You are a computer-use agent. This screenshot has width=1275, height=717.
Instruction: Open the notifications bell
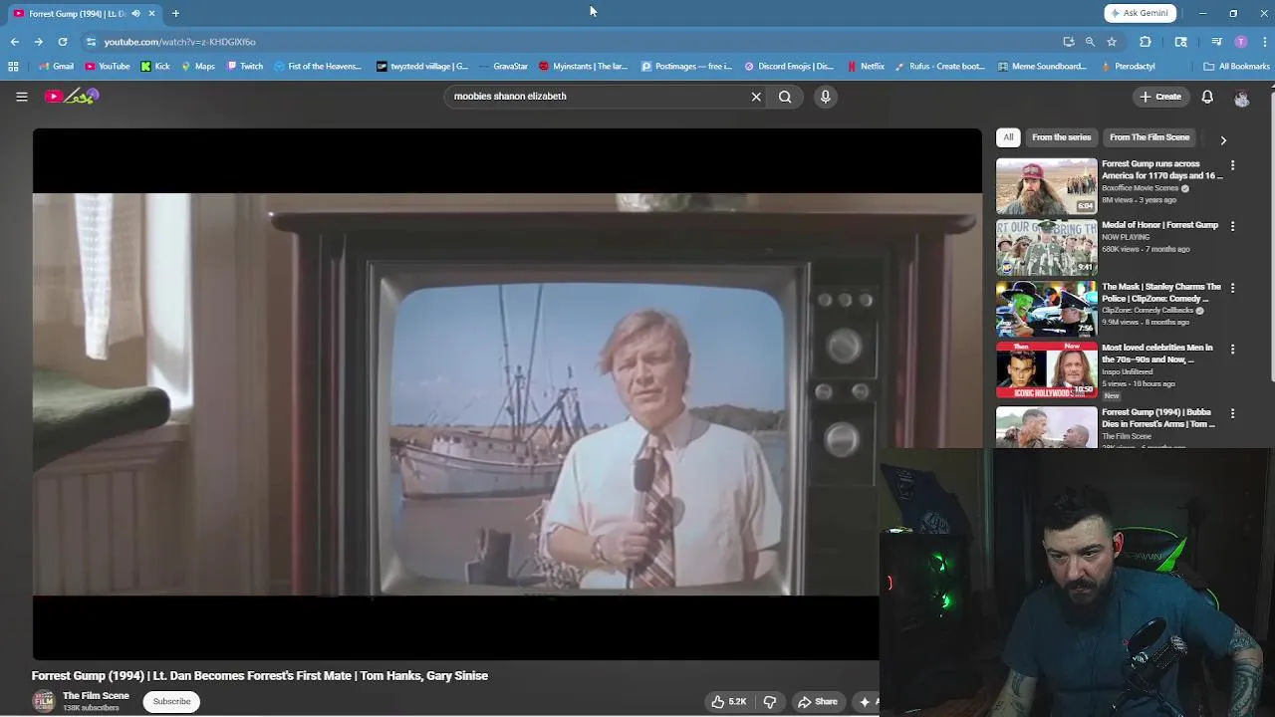point(1207,97)
